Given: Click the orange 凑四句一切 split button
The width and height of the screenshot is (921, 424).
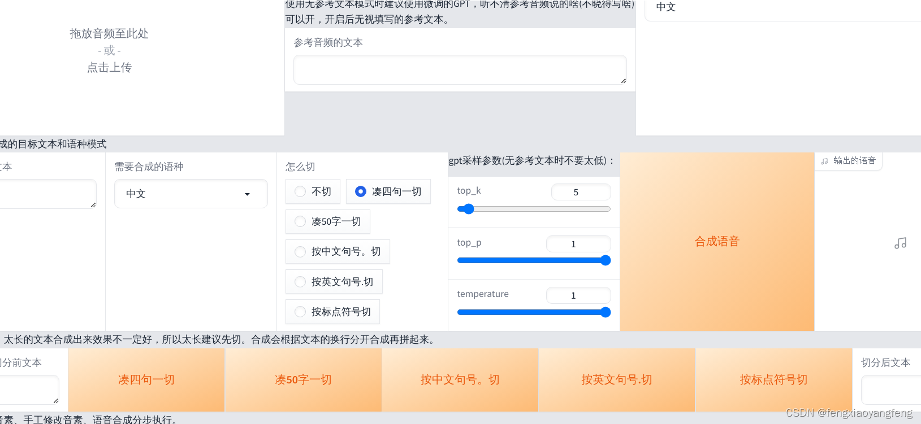Looking at the screenshot, I should click(146, 380).
